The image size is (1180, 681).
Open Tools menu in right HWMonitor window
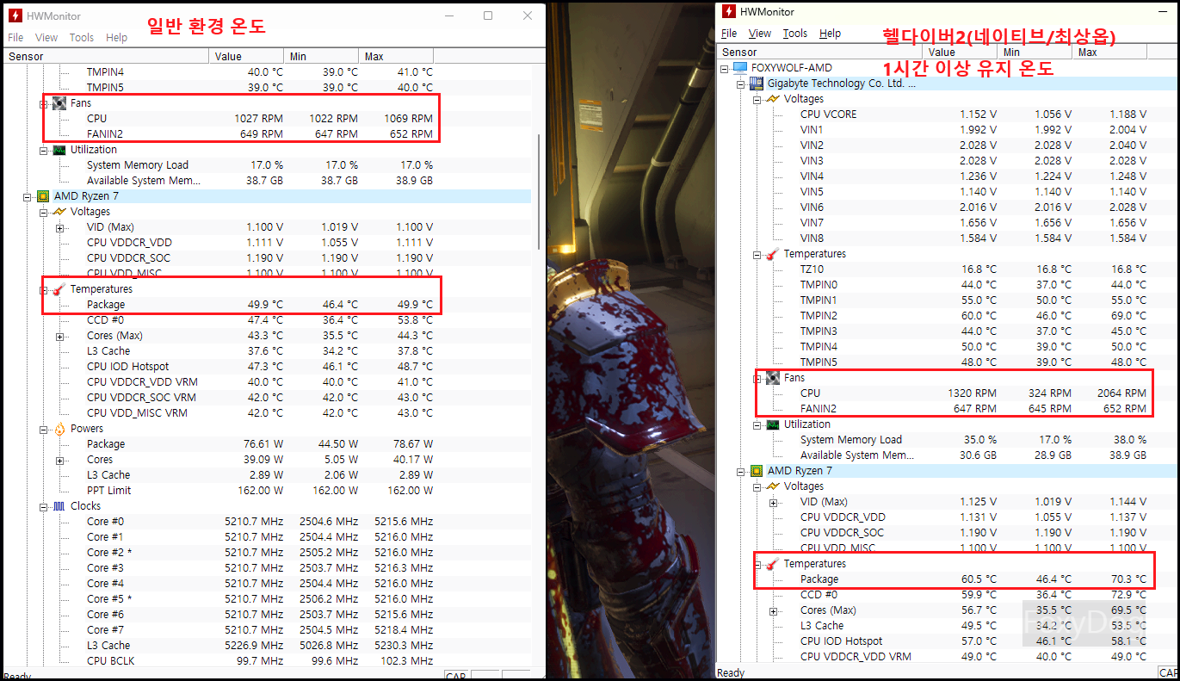(795, 34)
